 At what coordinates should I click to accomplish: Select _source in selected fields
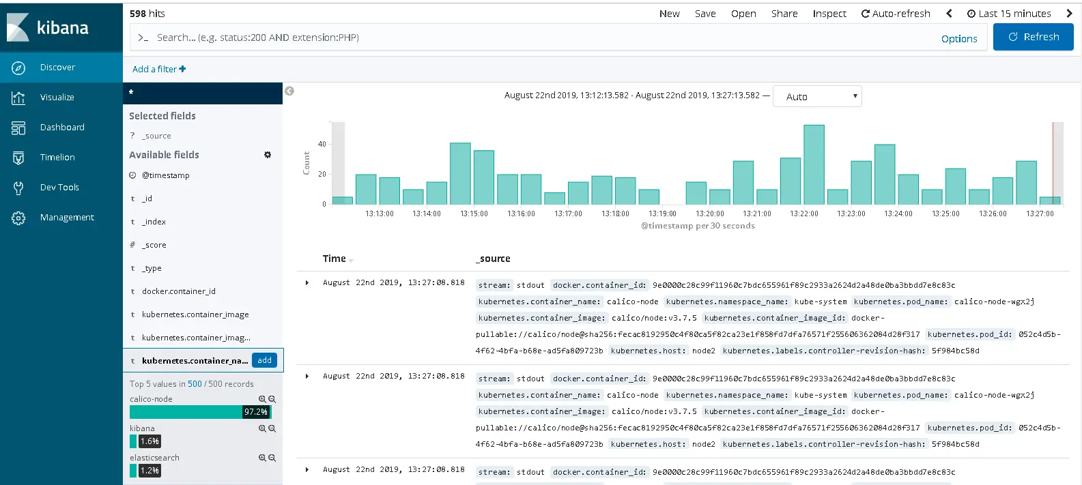[156, 136]
